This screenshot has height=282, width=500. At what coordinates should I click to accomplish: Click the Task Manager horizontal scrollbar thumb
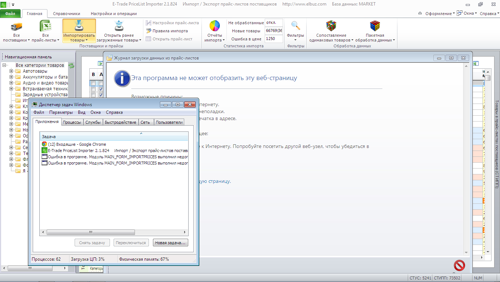point(91,232)
